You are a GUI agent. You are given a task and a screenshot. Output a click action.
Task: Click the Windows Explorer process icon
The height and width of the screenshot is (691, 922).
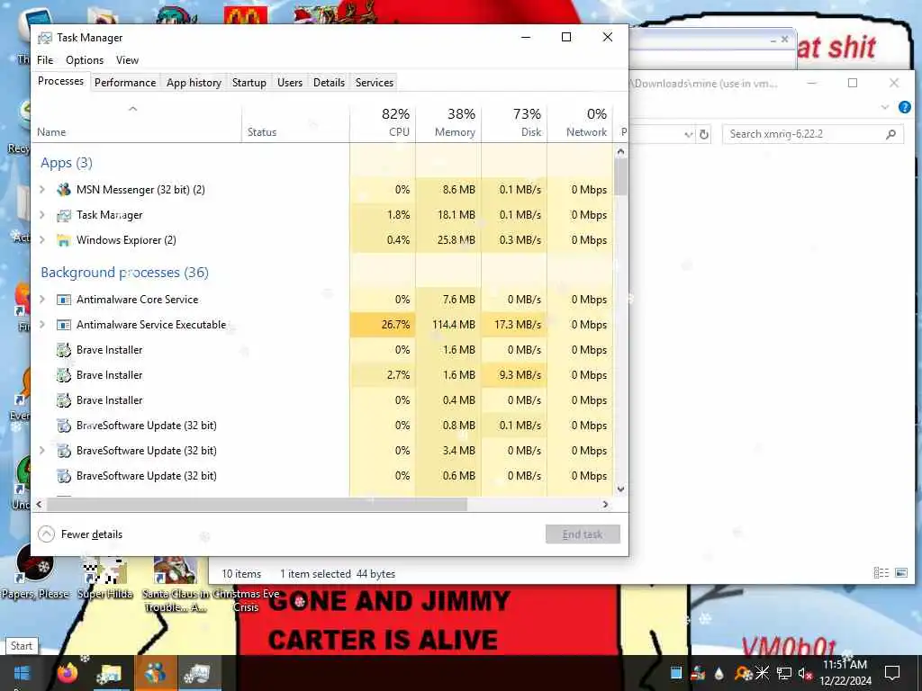(x=64, y=240)
